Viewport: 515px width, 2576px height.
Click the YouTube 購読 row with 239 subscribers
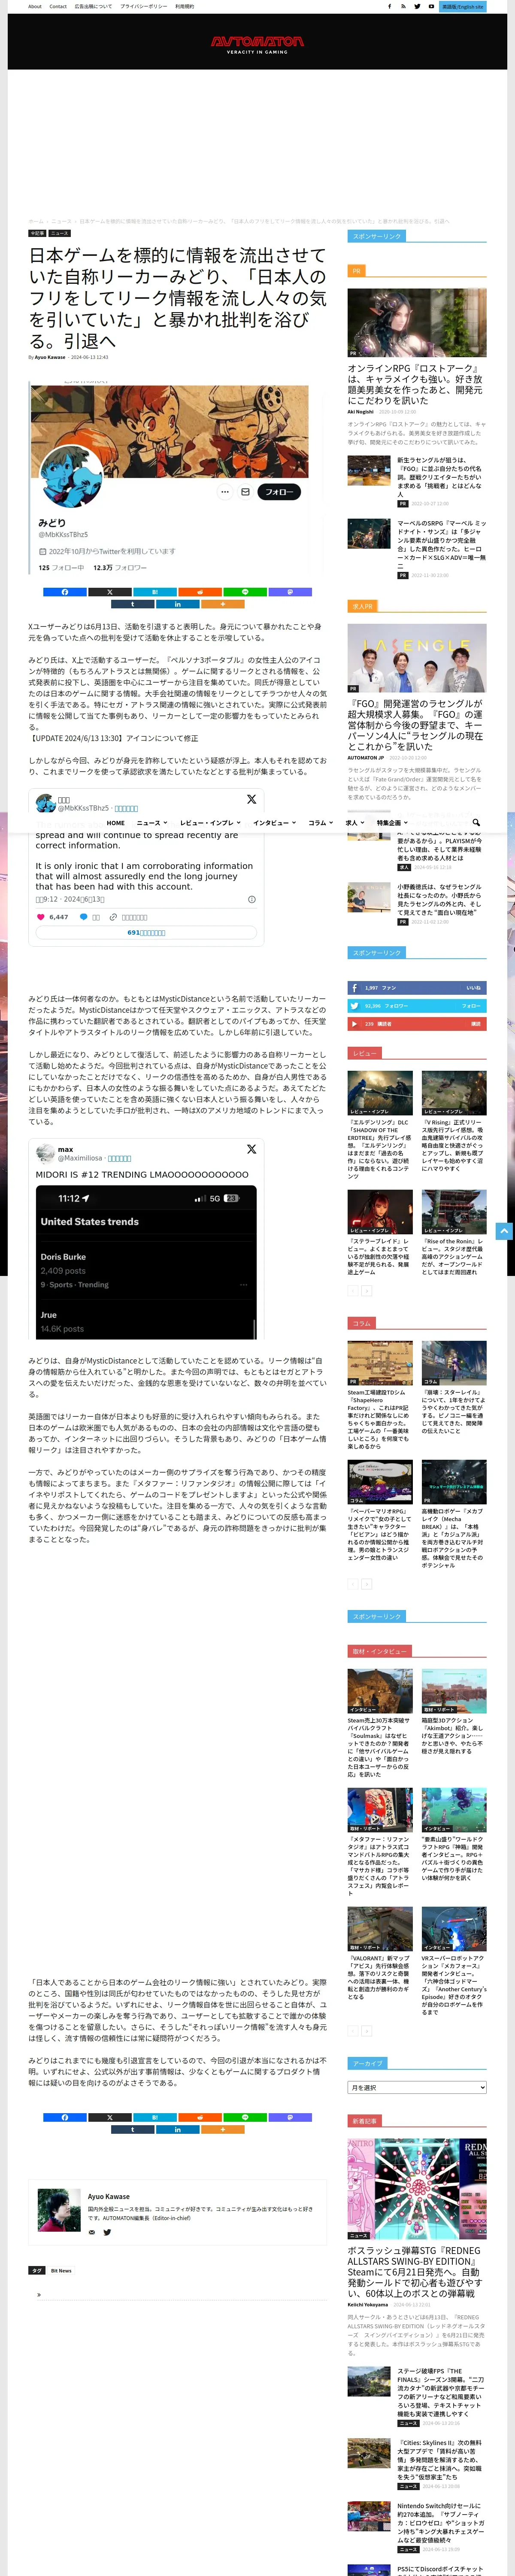(x=417, y=1023)
